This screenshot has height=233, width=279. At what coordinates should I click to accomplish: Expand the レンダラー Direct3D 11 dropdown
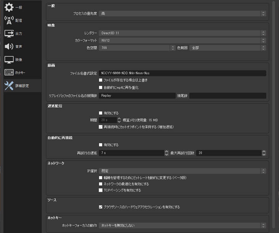[x=182, y=33]
